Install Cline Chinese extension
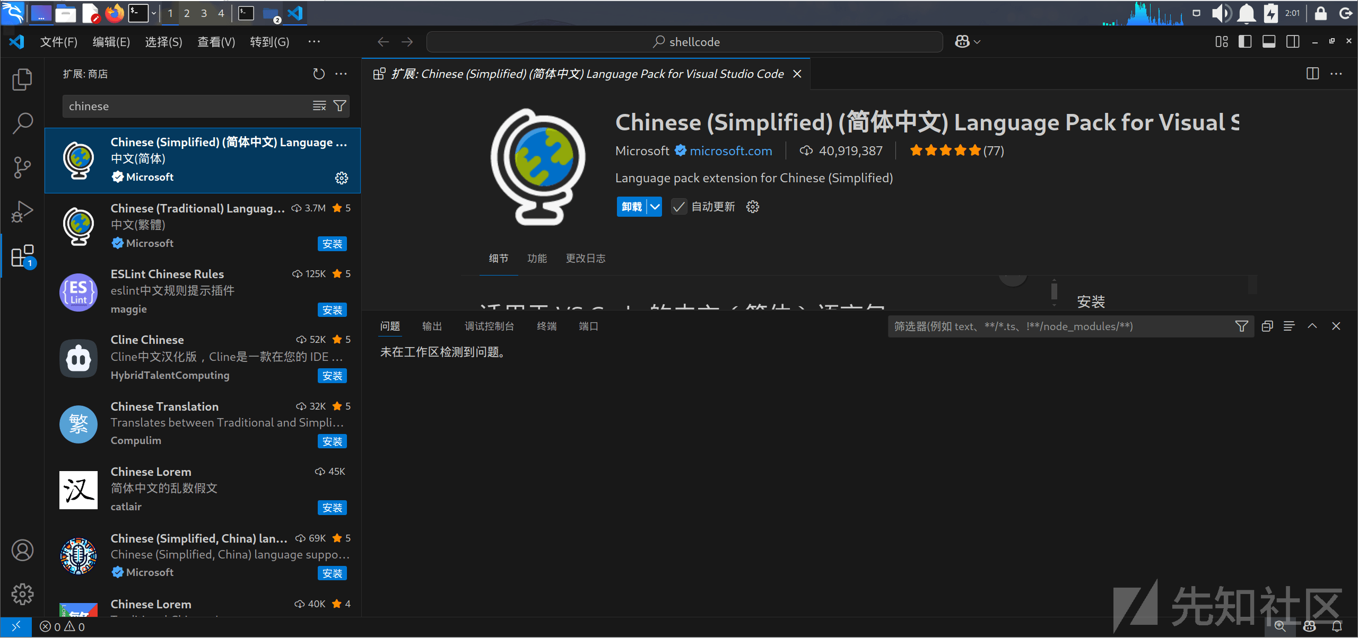Image resolution: width=1358 pixels, height=638 pixels. (x=332, y=376)
